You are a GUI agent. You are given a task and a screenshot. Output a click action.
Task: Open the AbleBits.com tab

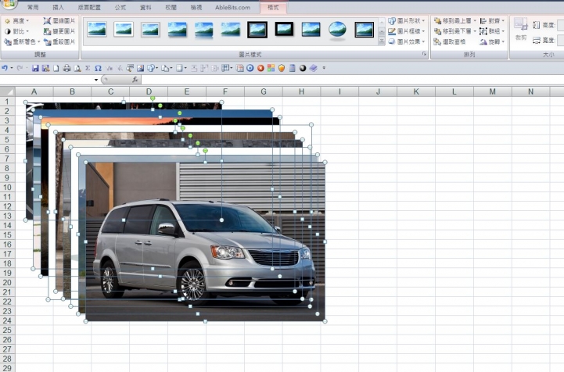(x=233, y=7)
